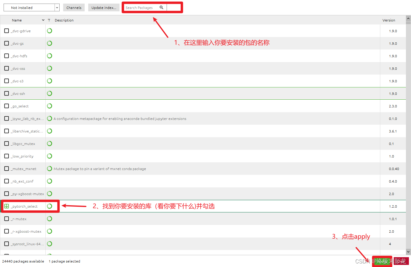
Task: Open the Name column sort dropdown arrow
Action: point(43,20)
